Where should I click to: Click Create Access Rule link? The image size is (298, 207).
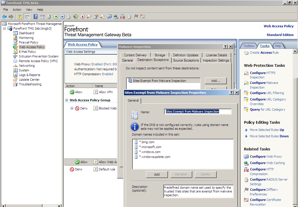point(264,53)
